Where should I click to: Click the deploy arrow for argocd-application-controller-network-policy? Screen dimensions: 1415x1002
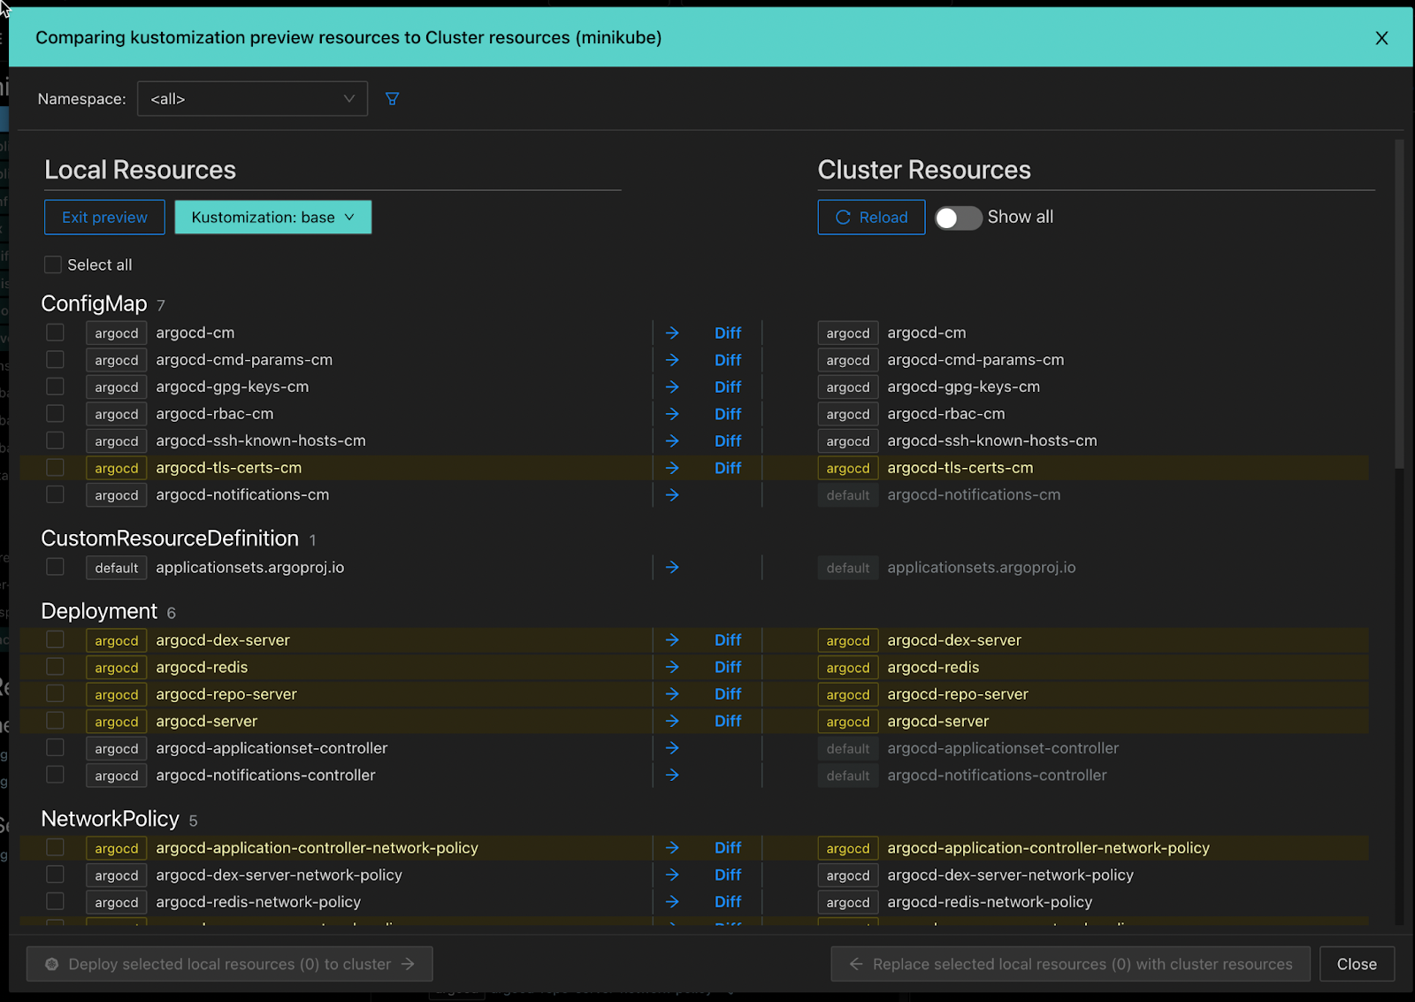pyautogui.click(x=672, y=848)
